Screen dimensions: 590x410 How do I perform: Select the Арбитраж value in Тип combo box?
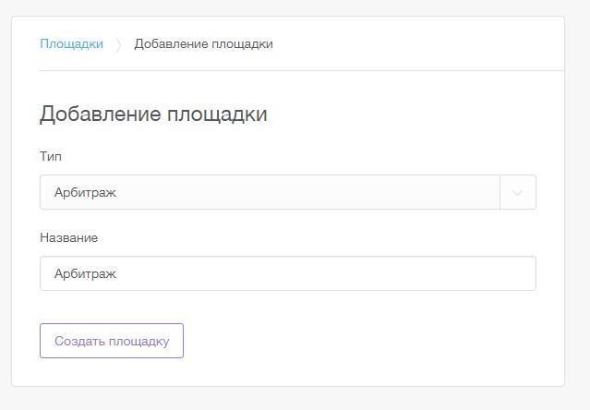[x=86, y=193]
